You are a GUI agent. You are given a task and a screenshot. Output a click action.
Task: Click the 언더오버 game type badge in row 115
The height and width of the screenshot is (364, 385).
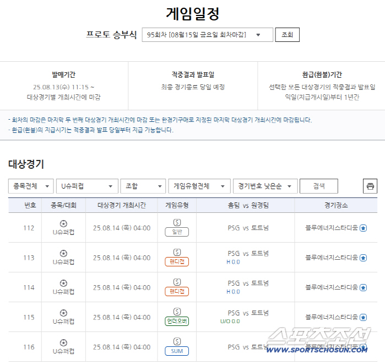[177, 322]
